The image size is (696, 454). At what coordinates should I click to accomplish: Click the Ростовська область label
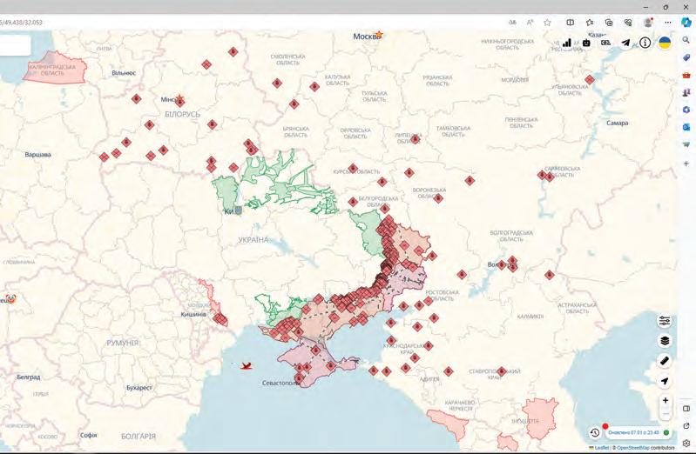pos(443,296)
